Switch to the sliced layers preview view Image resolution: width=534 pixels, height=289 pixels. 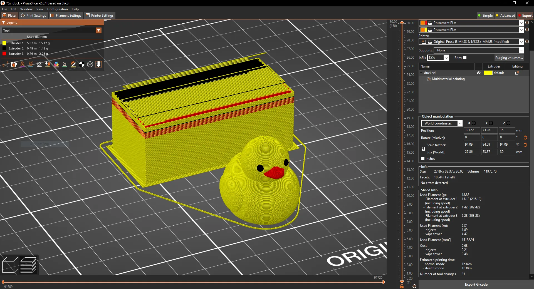(x=28, y=265)
